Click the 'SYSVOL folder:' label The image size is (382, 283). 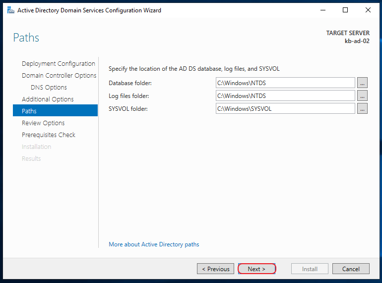128,109
